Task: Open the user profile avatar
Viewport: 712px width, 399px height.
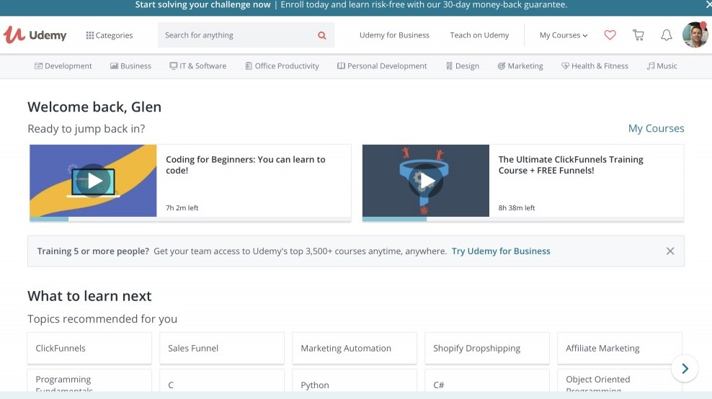Action: point(695,35)
